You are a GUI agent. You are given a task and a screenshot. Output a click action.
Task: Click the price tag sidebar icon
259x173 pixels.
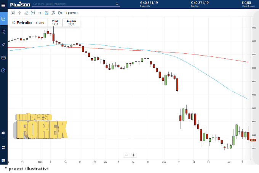(3, 45)
